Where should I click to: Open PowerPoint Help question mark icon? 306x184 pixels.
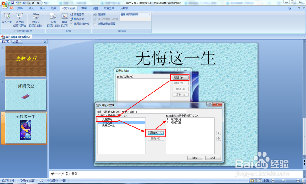[x=289, y=8]
